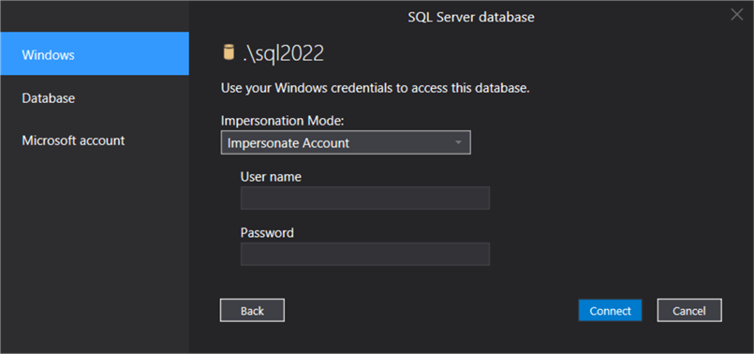The width and height of the screenshot is (754, 354).
Task: Close the dialog with the X button
Action: click(737, 14)
